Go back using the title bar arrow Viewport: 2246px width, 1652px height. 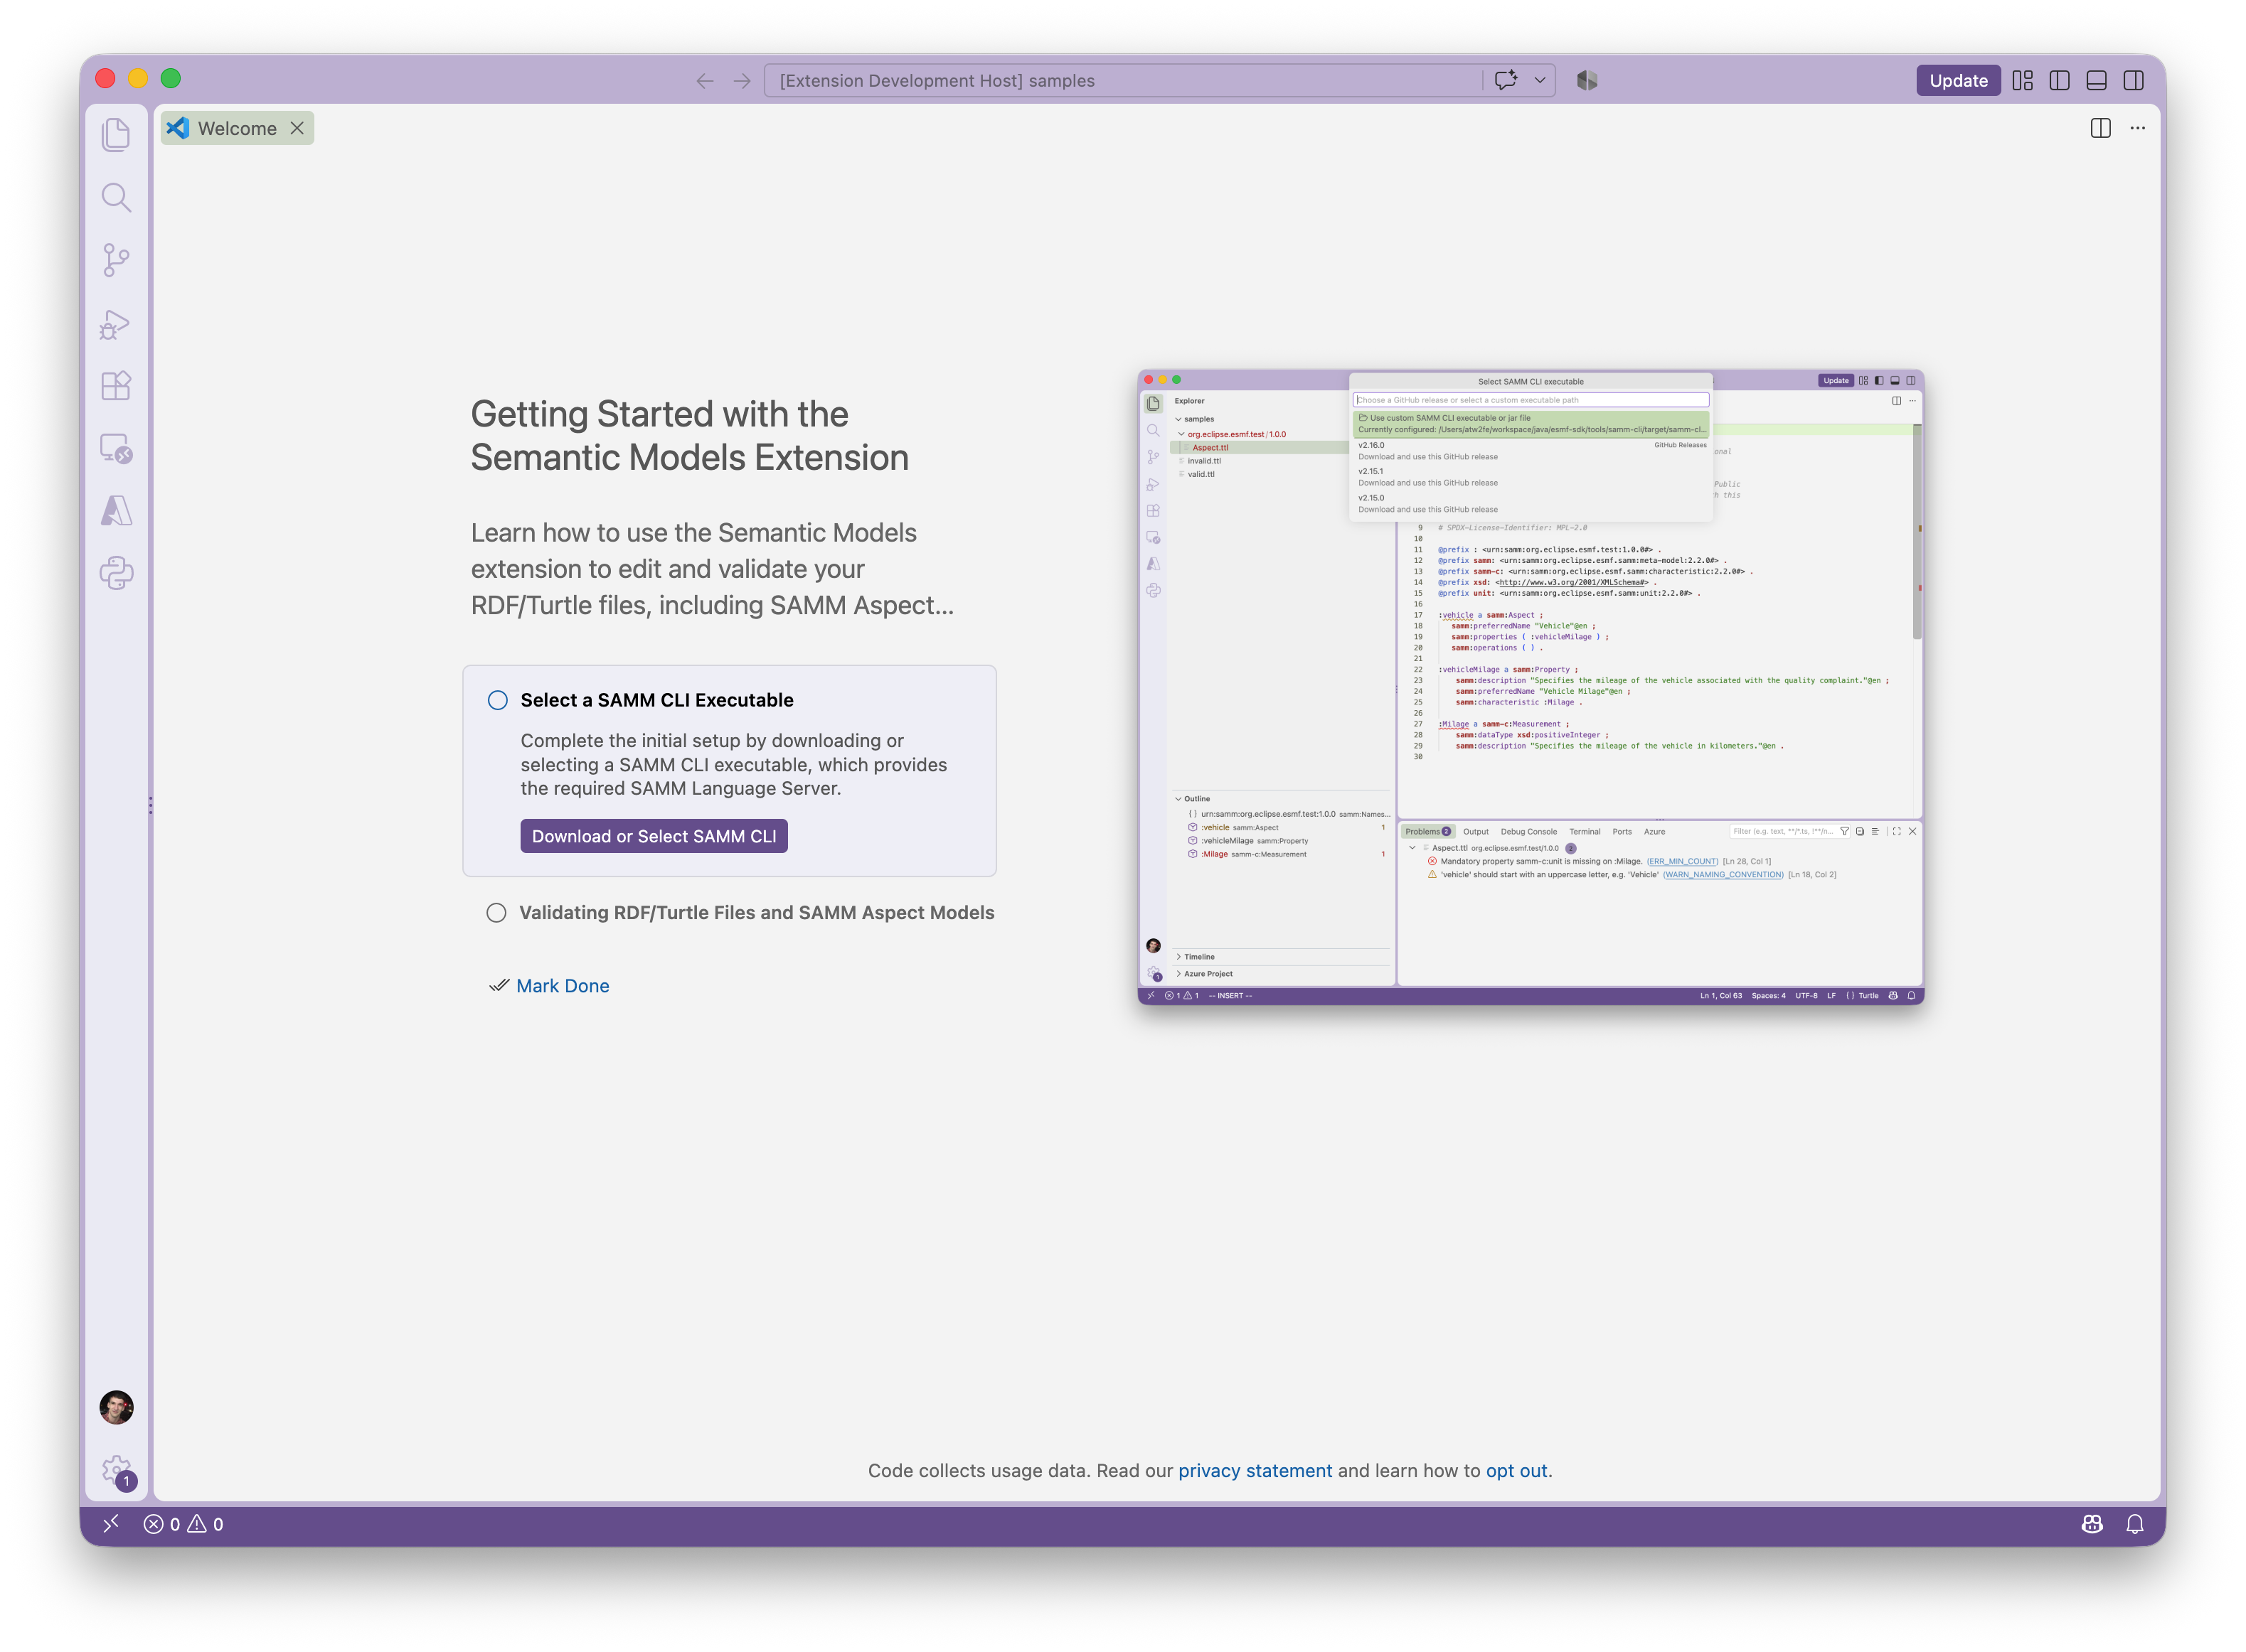coord(704,81)
